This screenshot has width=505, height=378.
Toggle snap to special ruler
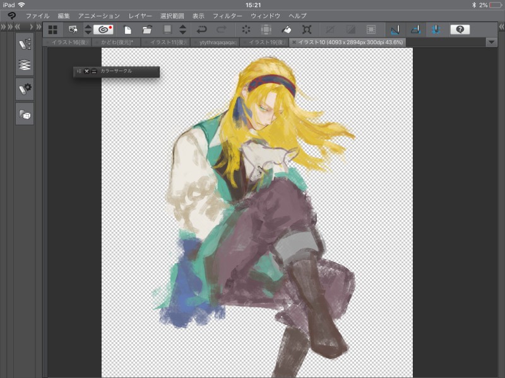pos(415,30)
